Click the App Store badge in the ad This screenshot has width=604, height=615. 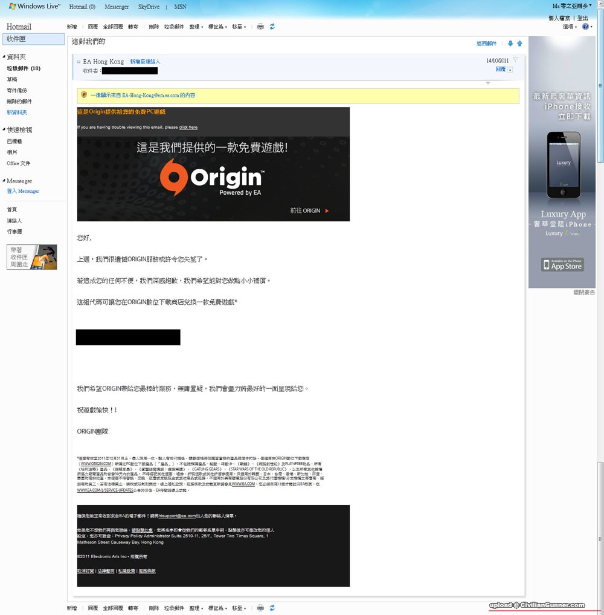pyautogui.click(x=562, y=265)
